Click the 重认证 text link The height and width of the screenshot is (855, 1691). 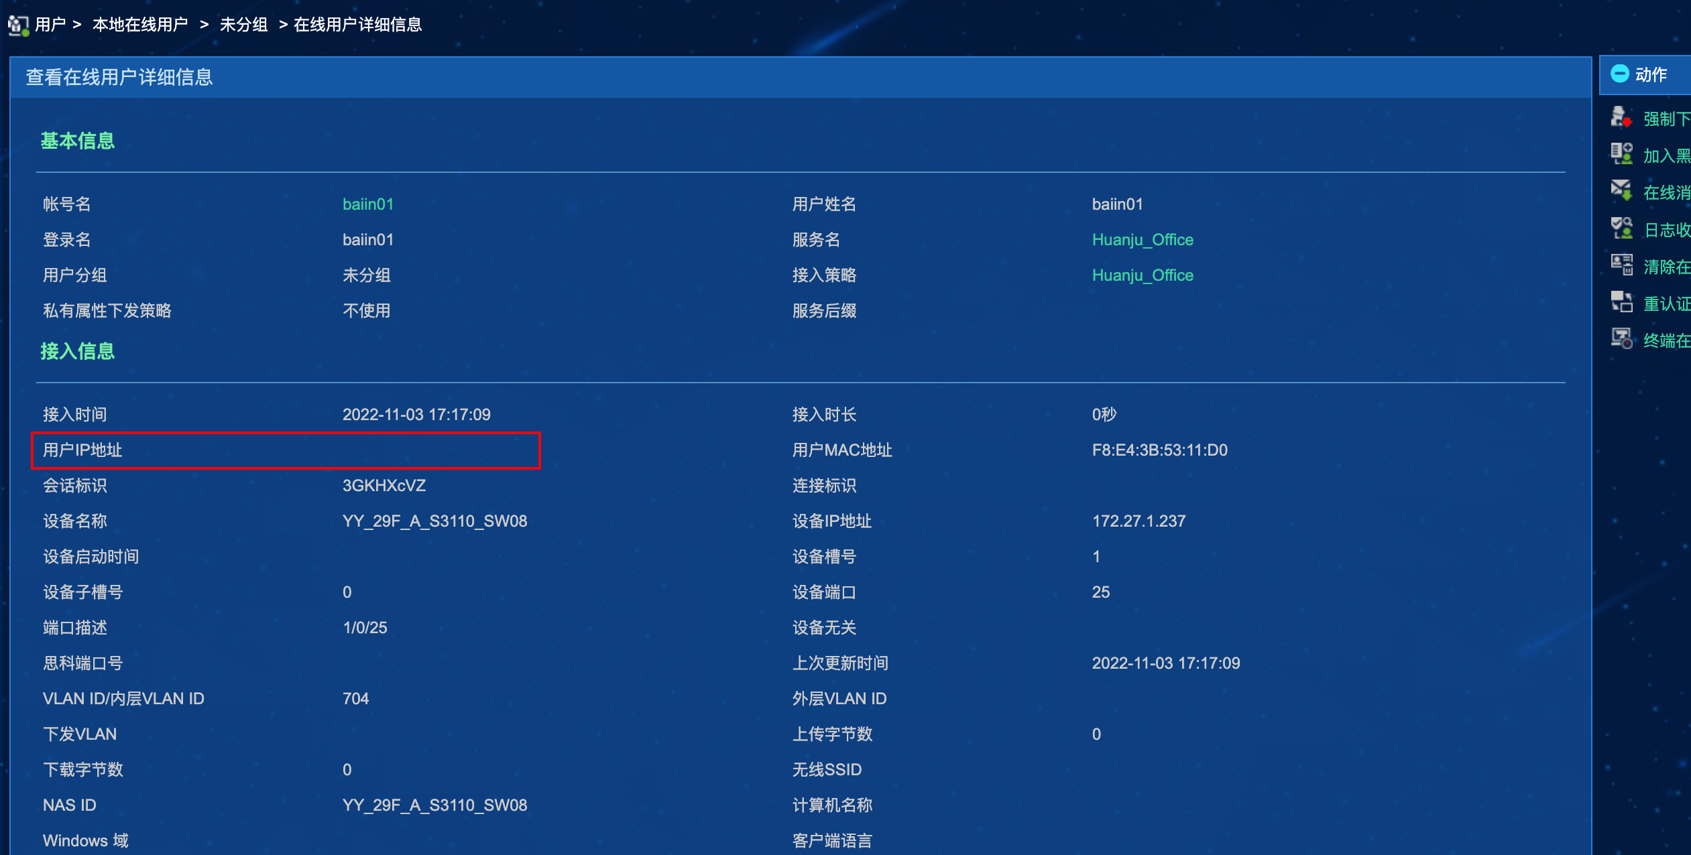click(1666, 304)
